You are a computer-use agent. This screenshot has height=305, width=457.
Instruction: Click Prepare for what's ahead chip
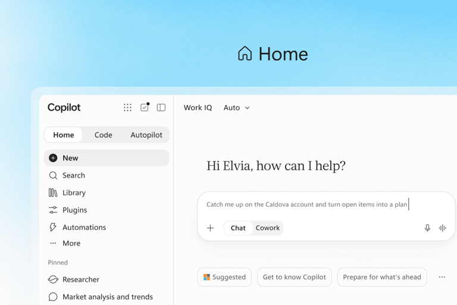[x=382, y=277]
